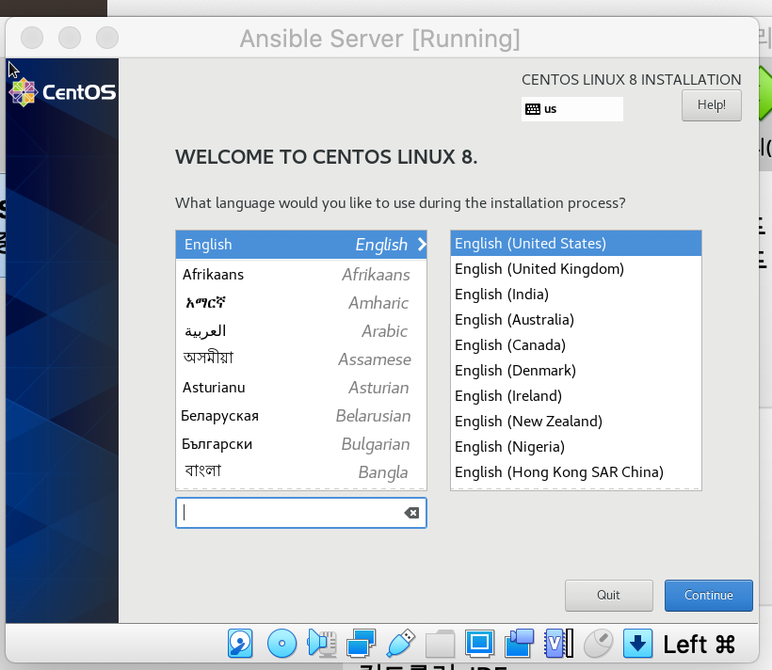772x670 pixels.
Task: Open the mouse integration status icon
Action: click(x=598, y=643)
